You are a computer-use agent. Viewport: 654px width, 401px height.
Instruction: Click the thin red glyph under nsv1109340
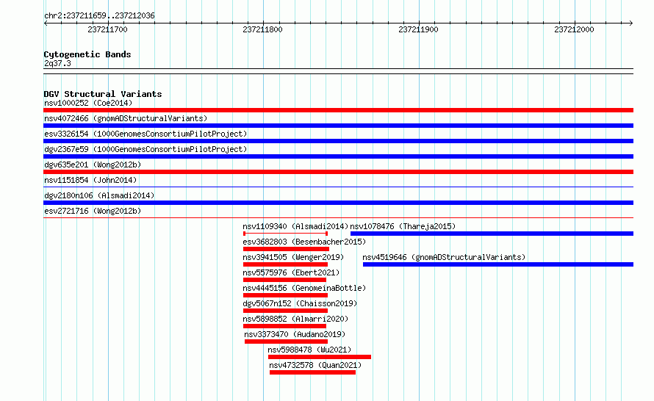(285, 234)
